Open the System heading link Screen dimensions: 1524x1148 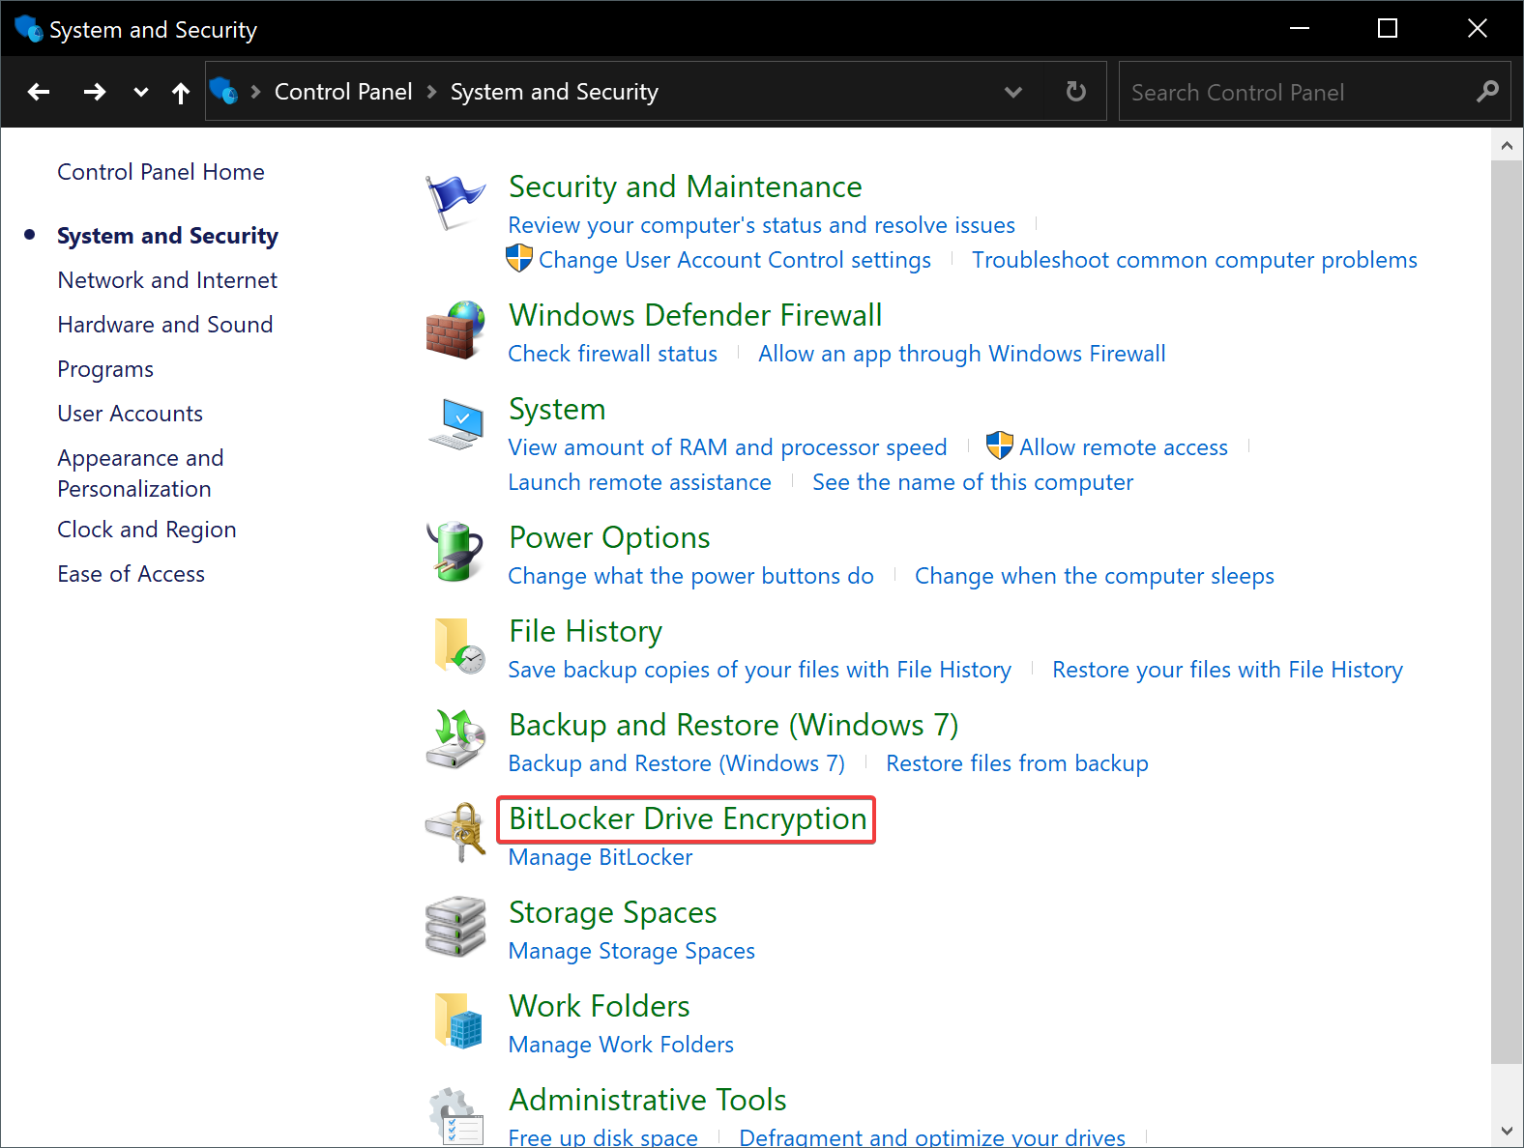557,409
